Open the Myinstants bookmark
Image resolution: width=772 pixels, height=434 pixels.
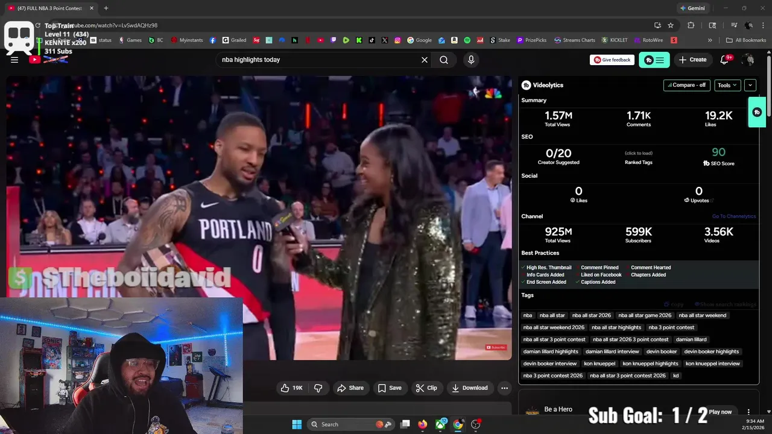point(188,40)
